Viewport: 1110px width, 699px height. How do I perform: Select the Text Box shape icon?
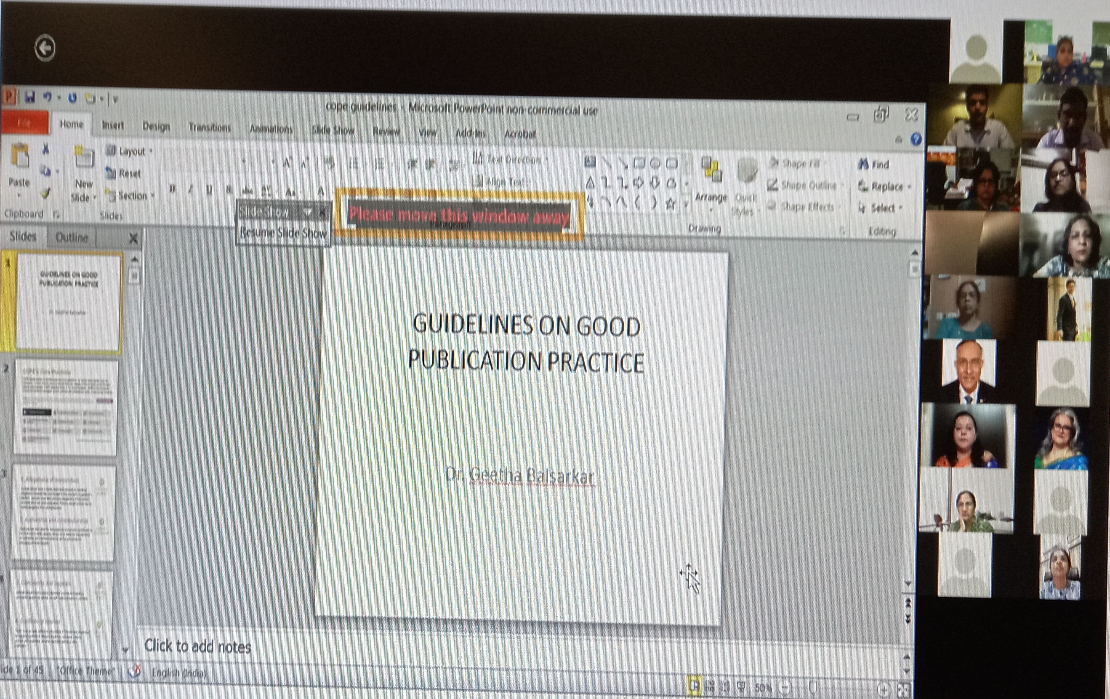[590, 162]
